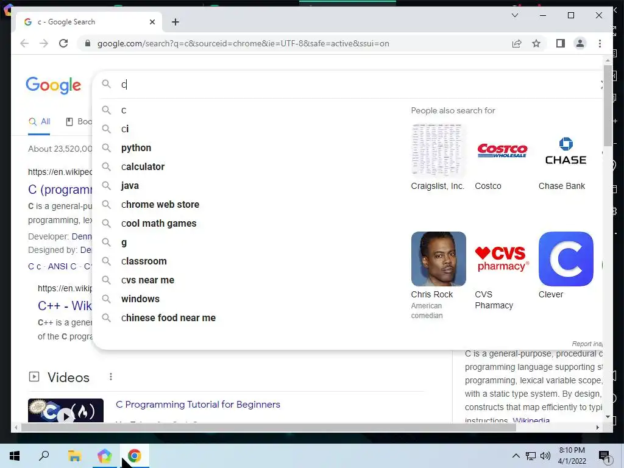The width and height of the screenshot is (624, 468).
Task: Open the Craigslist, Inc. thumbnail
Action: pos(438,151)
